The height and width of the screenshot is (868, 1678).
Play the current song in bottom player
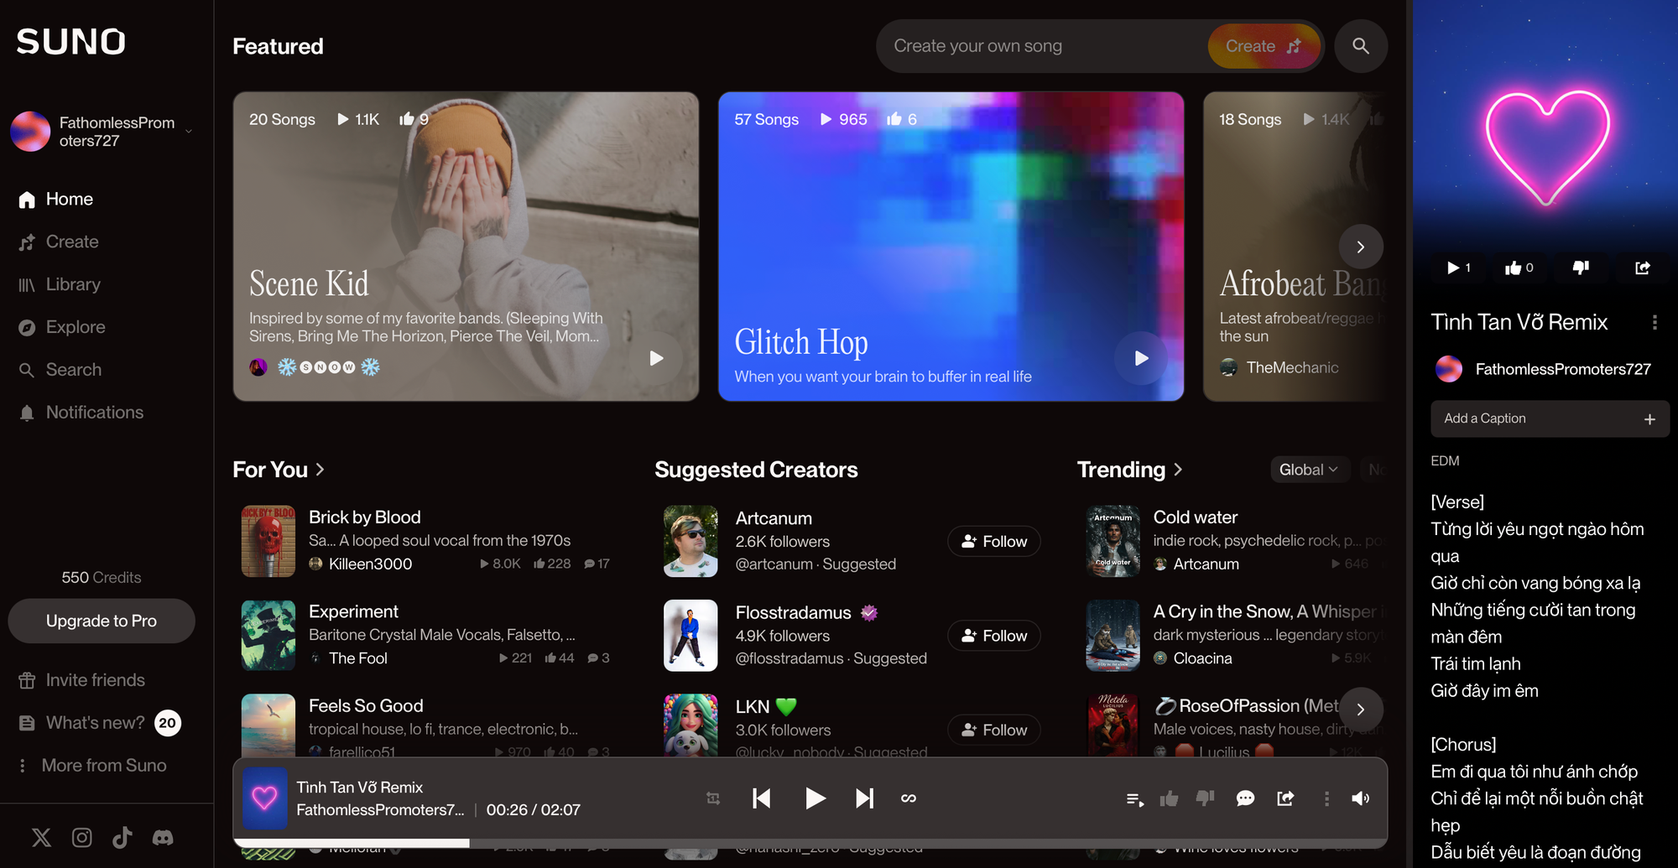(x=815, y=798)
